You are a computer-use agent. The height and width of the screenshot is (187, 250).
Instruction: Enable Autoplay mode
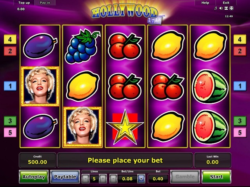point(34,176)
